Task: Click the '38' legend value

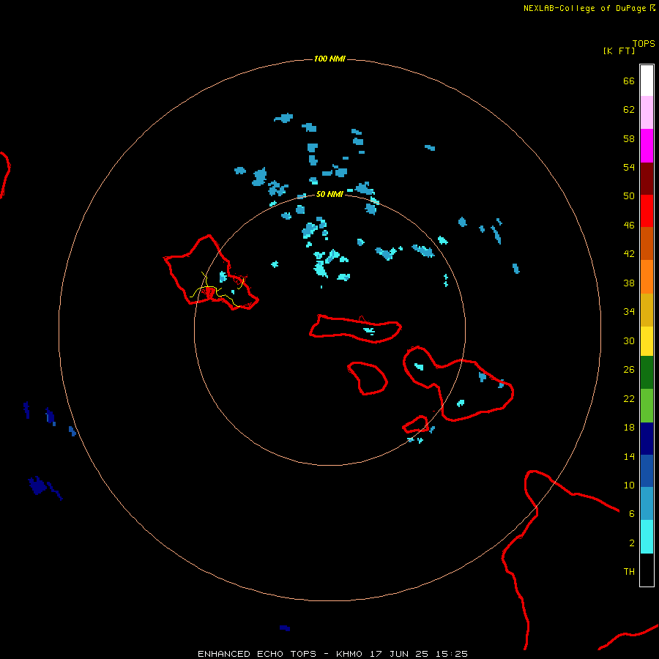Action: click(x=629, y=283)
